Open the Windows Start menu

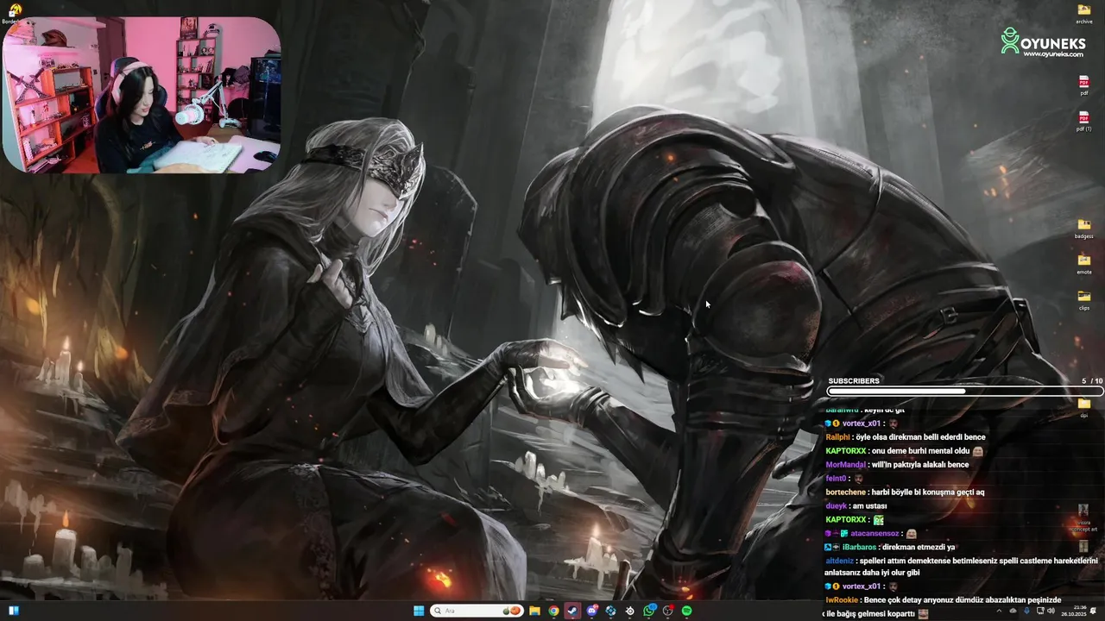click(419, 611)
